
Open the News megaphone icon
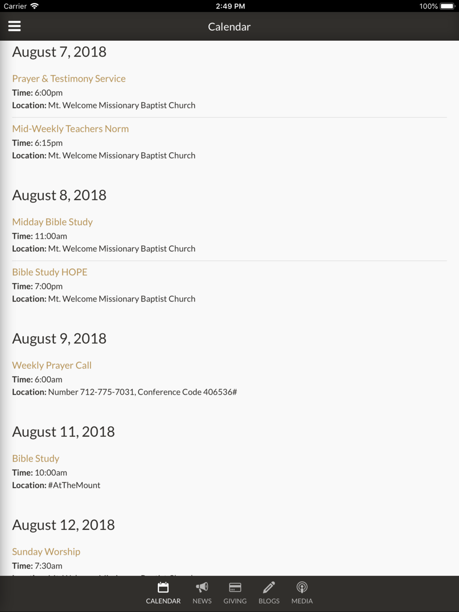[x=202, y=587]
